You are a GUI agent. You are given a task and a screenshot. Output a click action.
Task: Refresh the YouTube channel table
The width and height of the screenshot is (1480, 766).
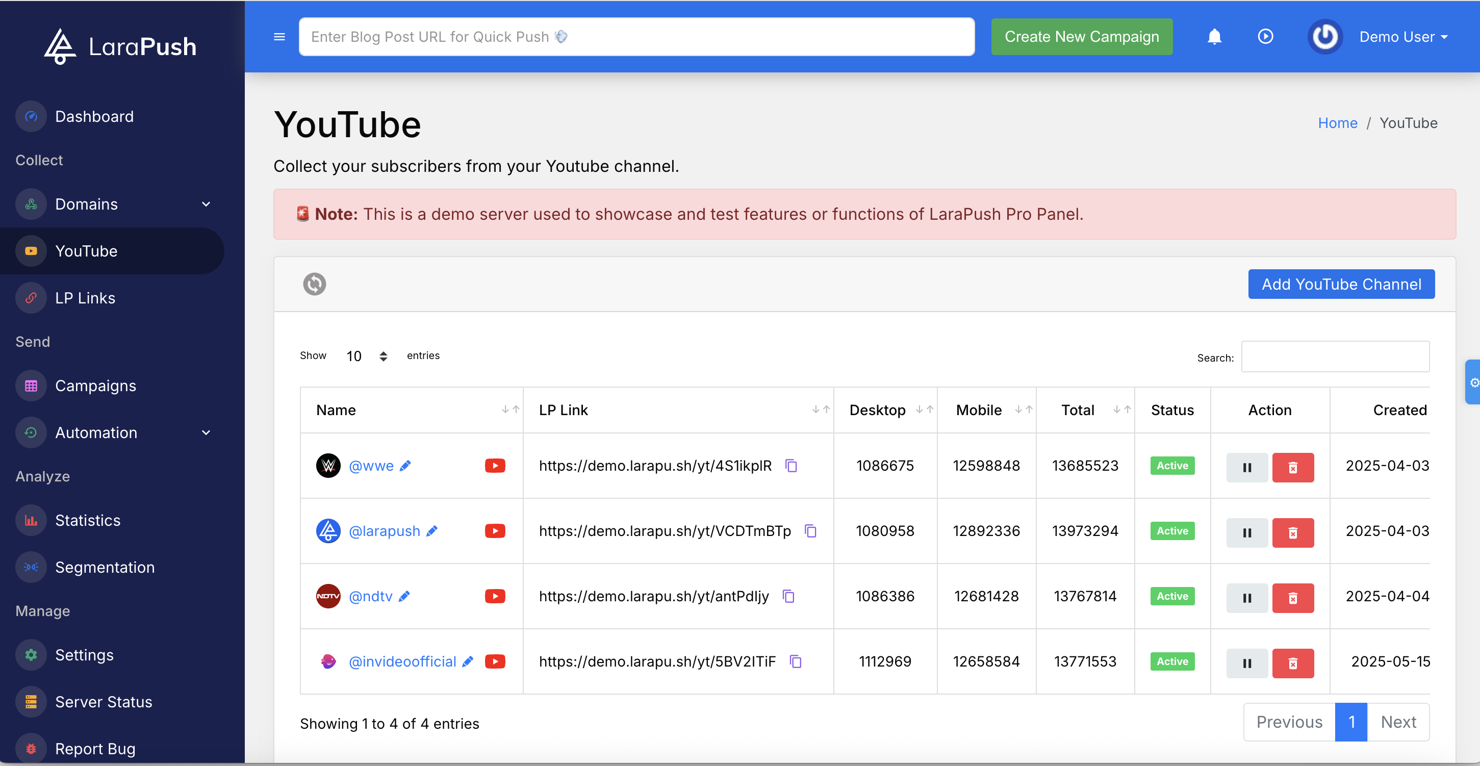(x=314, y=284)
